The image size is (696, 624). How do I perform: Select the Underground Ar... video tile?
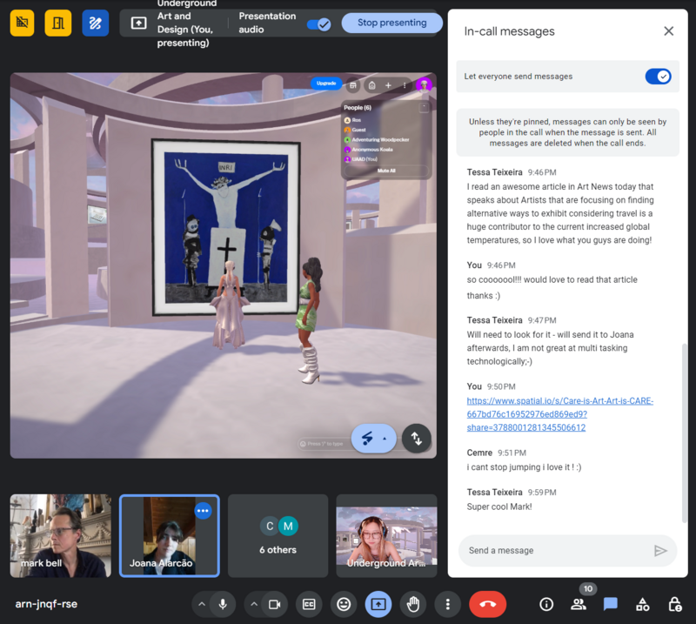click(386, 535)
